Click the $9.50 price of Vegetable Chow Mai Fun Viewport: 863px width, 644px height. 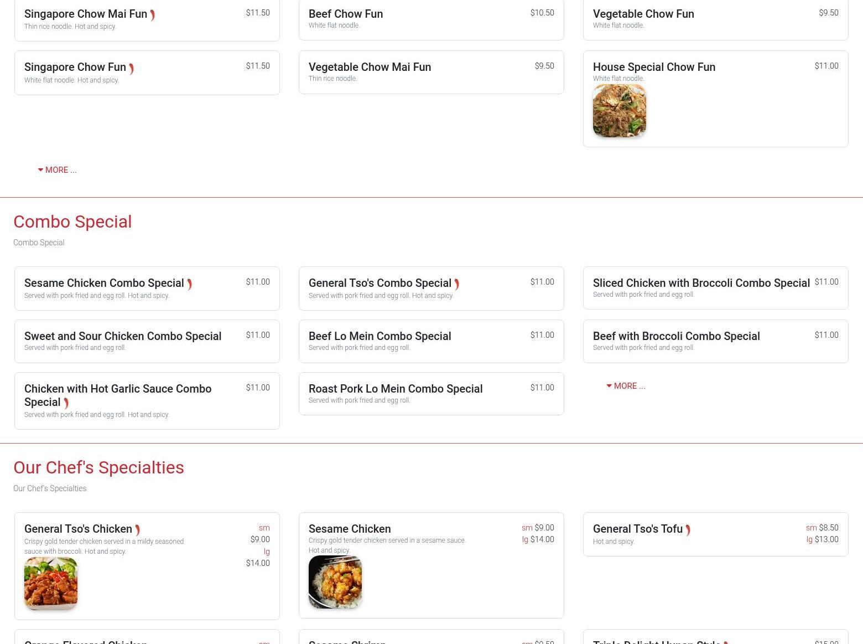(544, 66)
